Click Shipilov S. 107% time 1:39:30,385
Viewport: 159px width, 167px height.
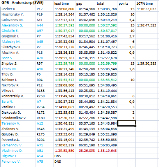pyautogui.click(x=146, y=63)
